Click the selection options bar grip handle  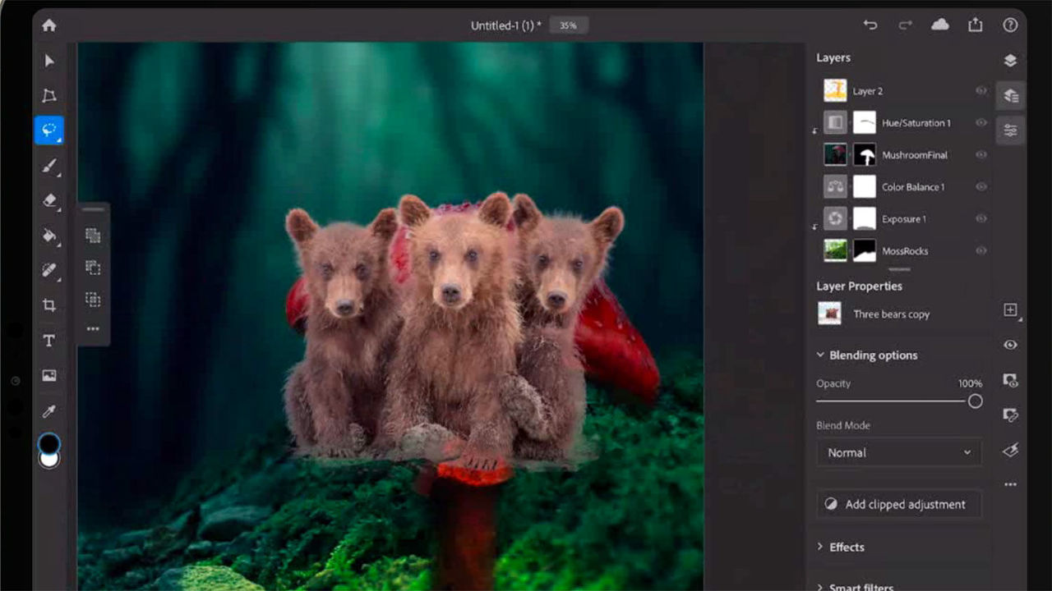pyautogui.click(x=93, y=210)
